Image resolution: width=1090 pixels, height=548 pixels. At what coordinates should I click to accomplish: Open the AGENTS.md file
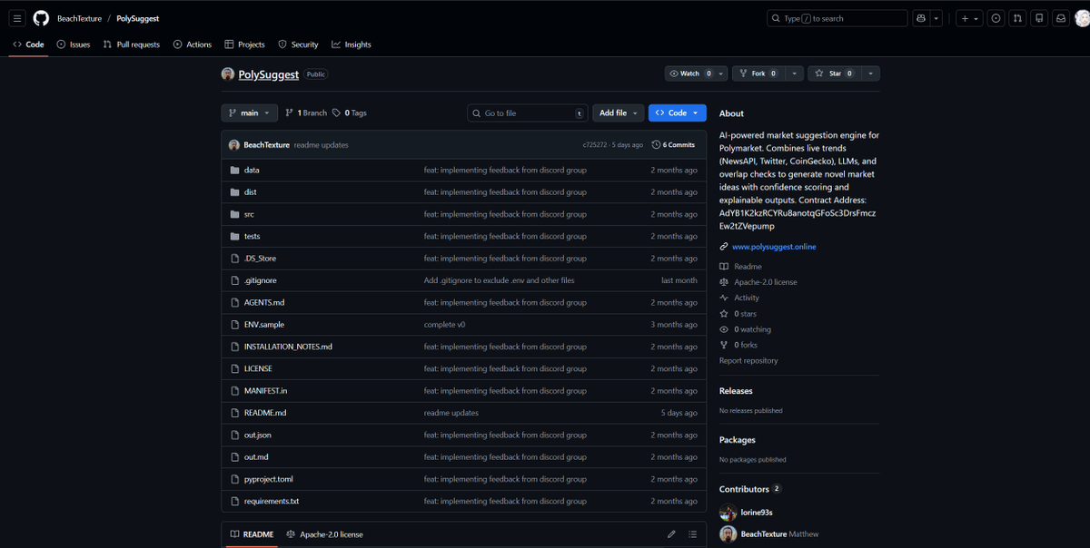coord(264,302)
